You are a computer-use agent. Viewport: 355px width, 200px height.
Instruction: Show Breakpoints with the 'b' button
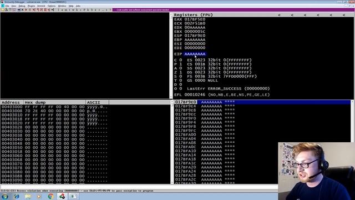(x=92, y=10)
